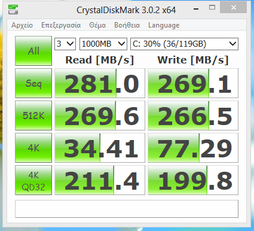Viewport: 254px width, 231px height.
Task: Open the Θέμα menu
Action: point(97,25)
